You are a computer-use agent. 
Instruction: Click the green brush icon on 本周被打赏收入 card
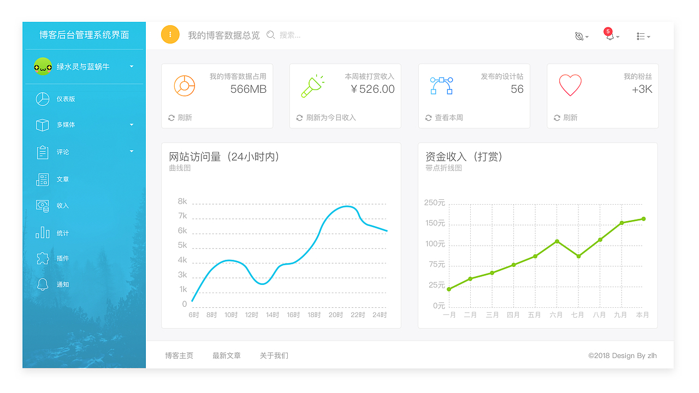pyautogui.click(x=312, y=86)
